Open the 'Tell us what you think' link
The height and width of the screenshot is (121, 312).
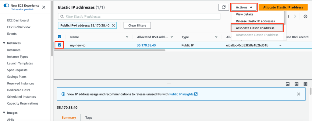(x=22, y=9)
